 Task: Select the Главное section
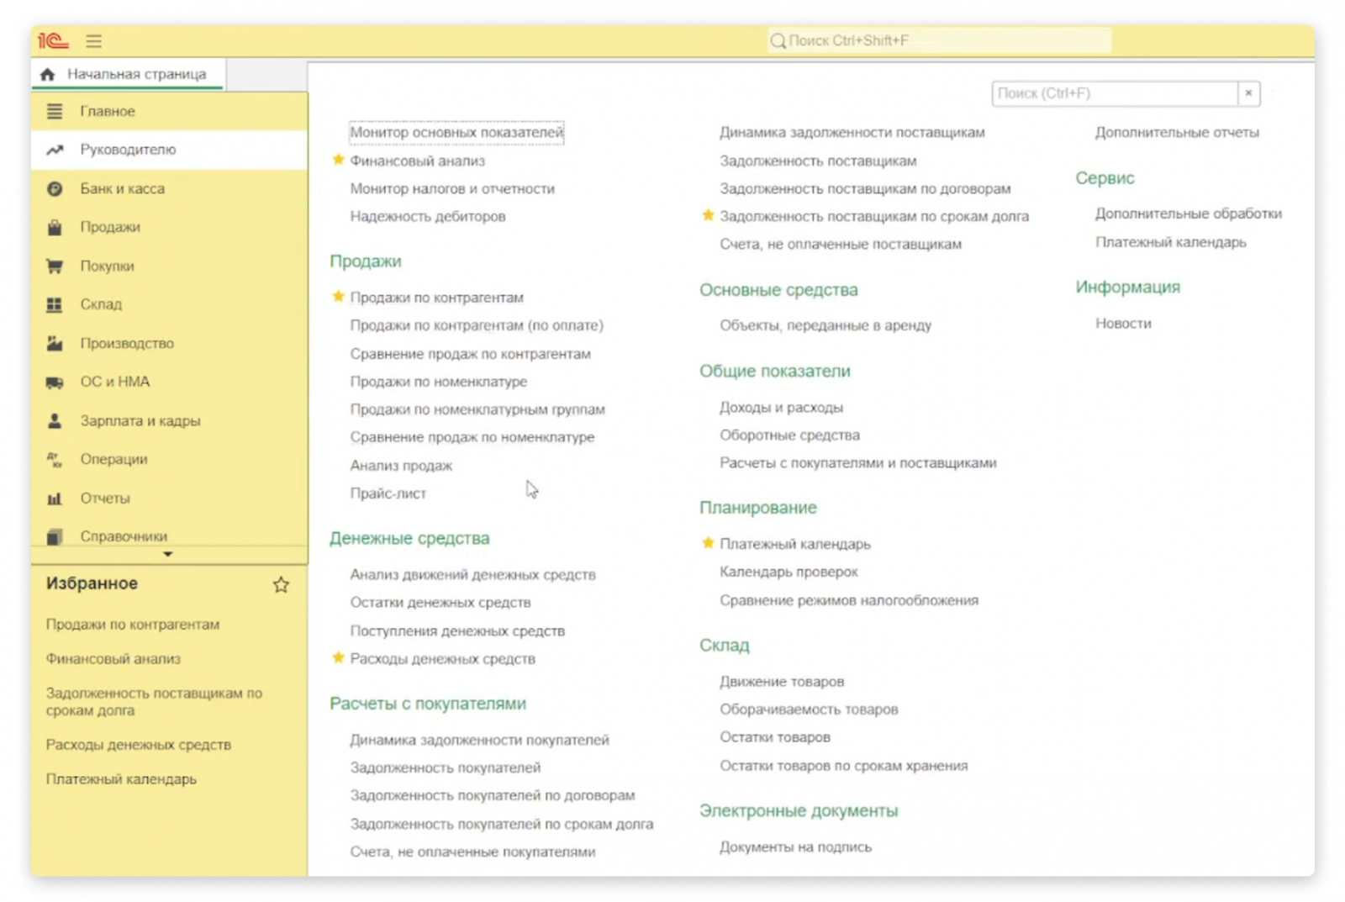click(108, 111)
